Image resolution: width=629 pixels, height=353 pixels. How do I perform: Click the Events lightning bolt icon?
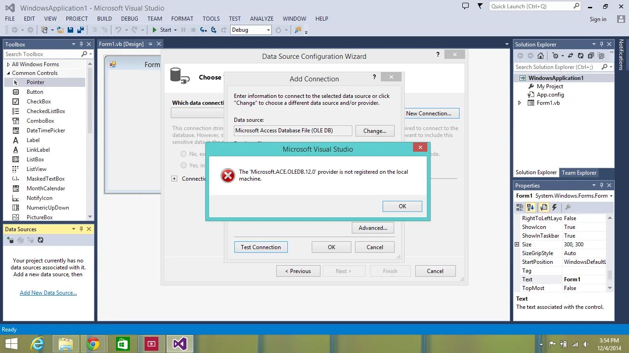coord(554,208)
